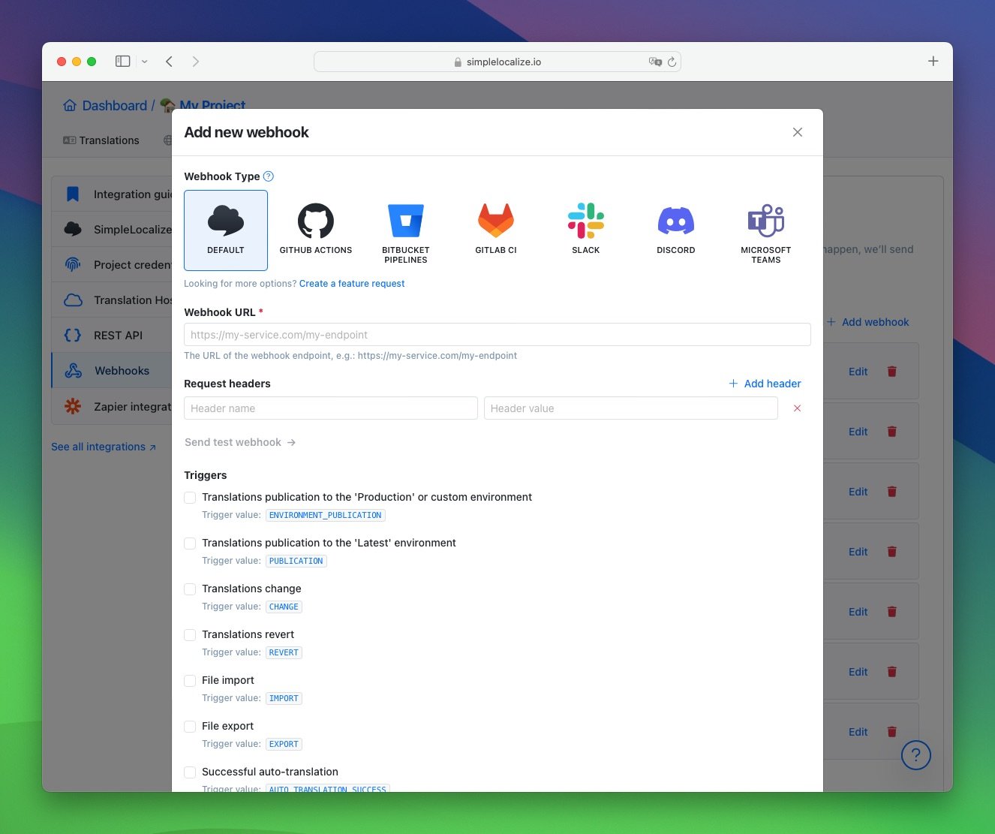Open the Webhook Type help icon
The image size is (995, 834).
pyautogui.click(x=269, y=176)
